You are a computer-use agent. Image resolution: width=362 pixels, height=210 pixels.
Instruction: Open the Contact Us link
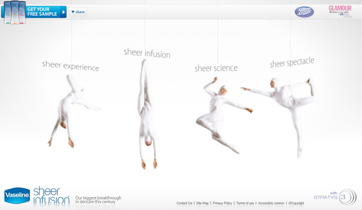184,203
